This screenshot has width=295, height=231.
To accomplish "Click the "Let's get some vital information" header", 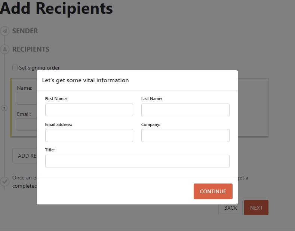I will point(85,80).
